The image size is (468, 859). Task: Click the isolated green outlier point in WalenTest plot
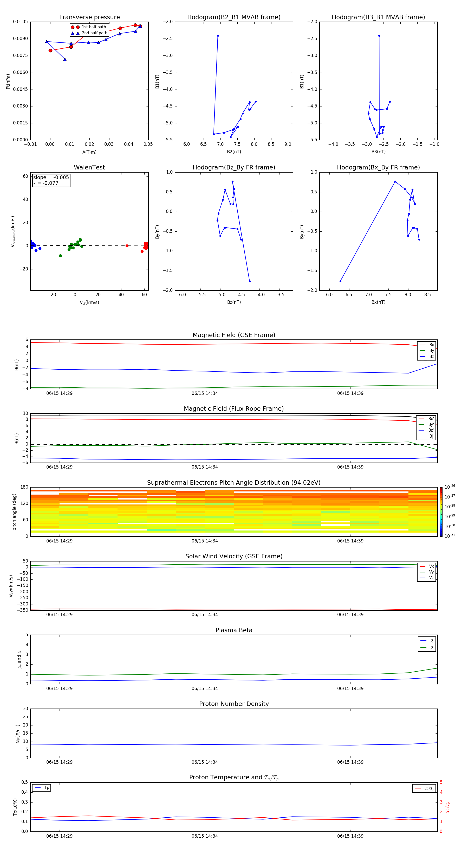(60, 256)
